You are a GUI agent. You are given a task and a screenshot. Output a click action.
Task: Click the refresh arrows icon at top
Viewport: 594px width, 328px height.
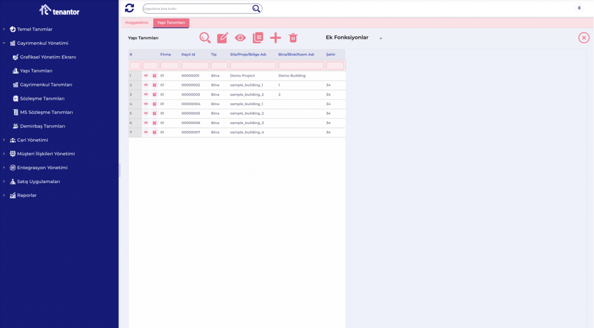129,8
